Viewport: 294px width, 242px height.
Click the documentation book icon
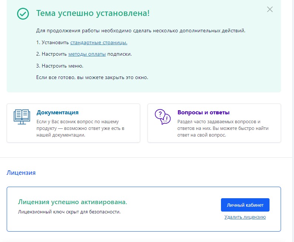22,117
